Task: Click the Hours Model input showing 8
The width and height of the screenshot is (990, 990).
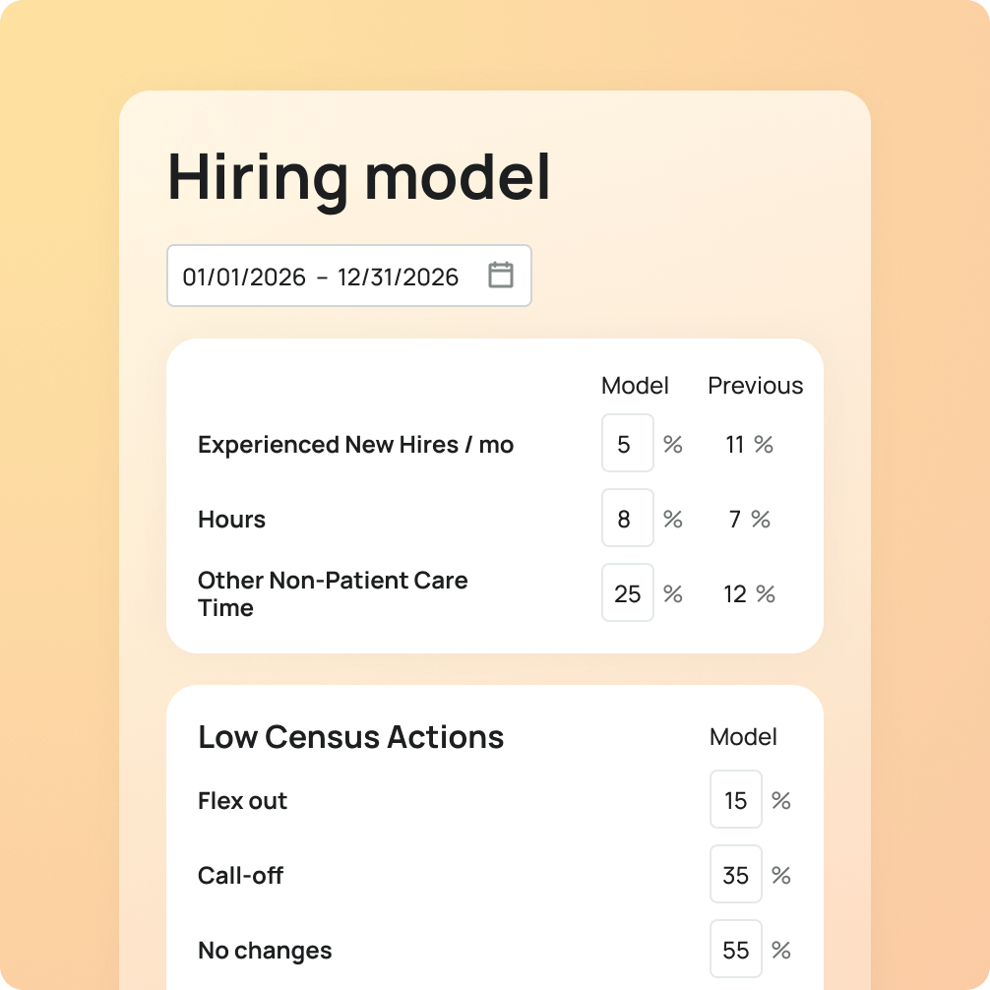Action: tap(627, 518)
